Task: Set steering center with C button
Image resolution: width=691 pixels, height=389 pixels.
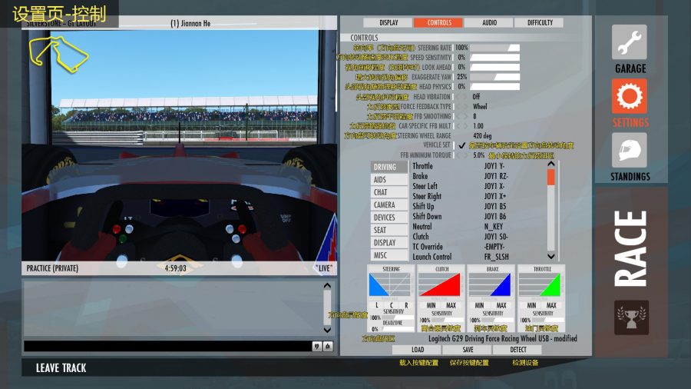Action: (391, 305)
